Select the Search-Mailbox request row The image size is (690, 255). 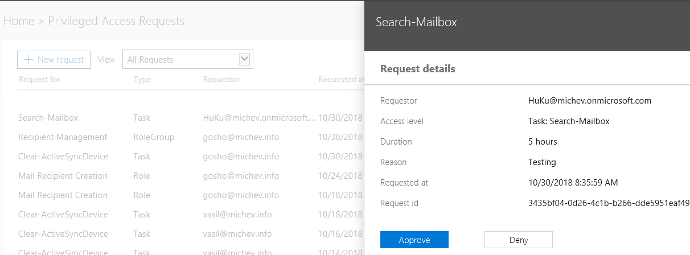pos(48,118)
